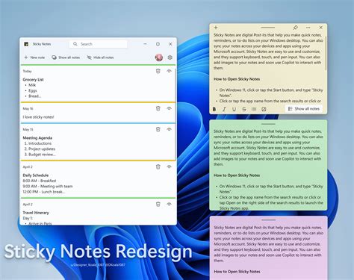
Task: Toggle visibility of 'I love sticky notes!' note
Action: pyautogui.click(x=170, y=108)
